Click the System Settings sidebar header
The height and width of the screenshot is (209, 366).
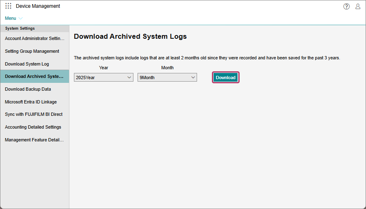pyautogui.click(x=35, y=28)
